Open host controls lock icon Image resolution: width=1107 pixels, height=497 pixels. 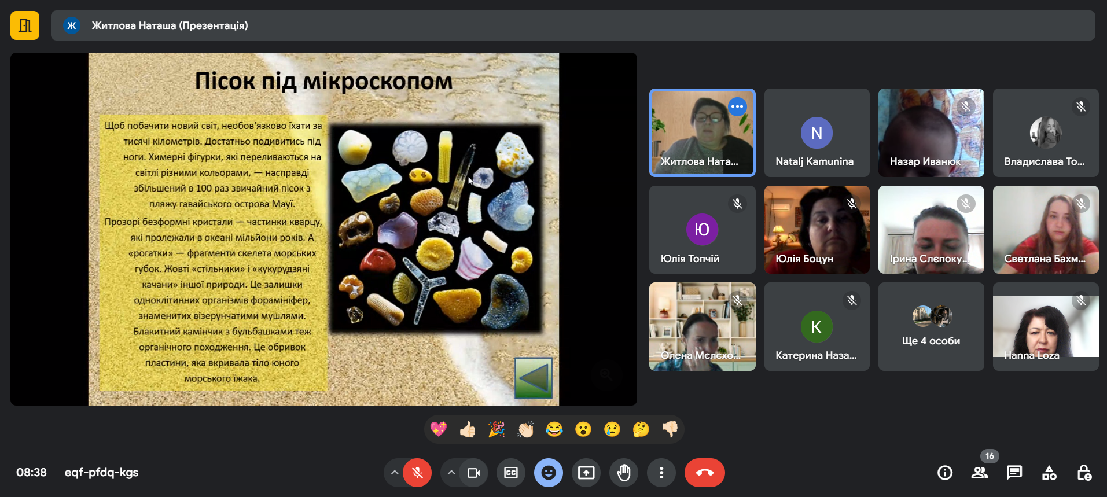tap(1084, 473)
